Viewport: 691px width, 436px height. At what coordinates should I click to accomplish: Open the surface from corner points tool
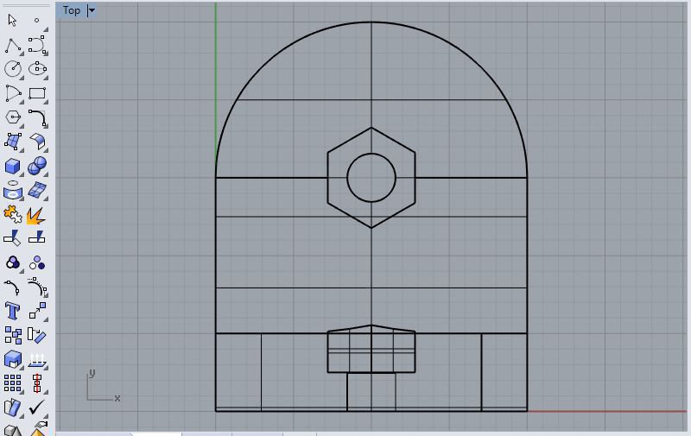click(x=13, y=142)
